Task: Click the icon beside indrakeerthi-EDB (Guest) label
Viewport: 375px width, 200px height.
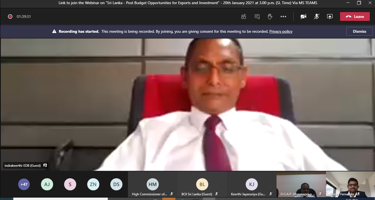Action: coord(45,165)
